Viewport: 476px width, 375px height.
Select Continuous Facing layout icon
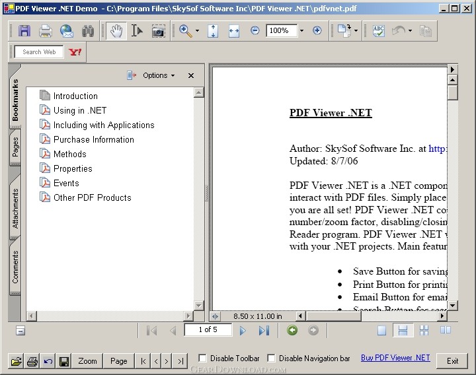(x=424, y=331)
